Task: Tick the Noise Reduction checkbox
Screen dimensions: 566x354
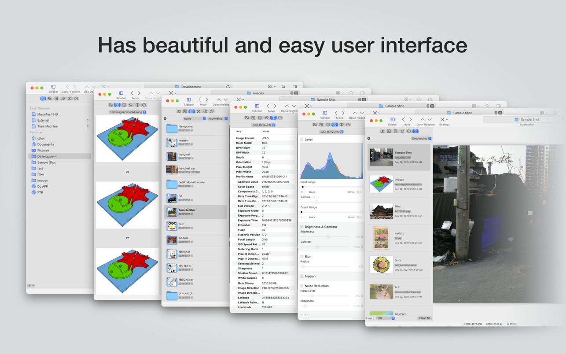Action: click(302, 286)
